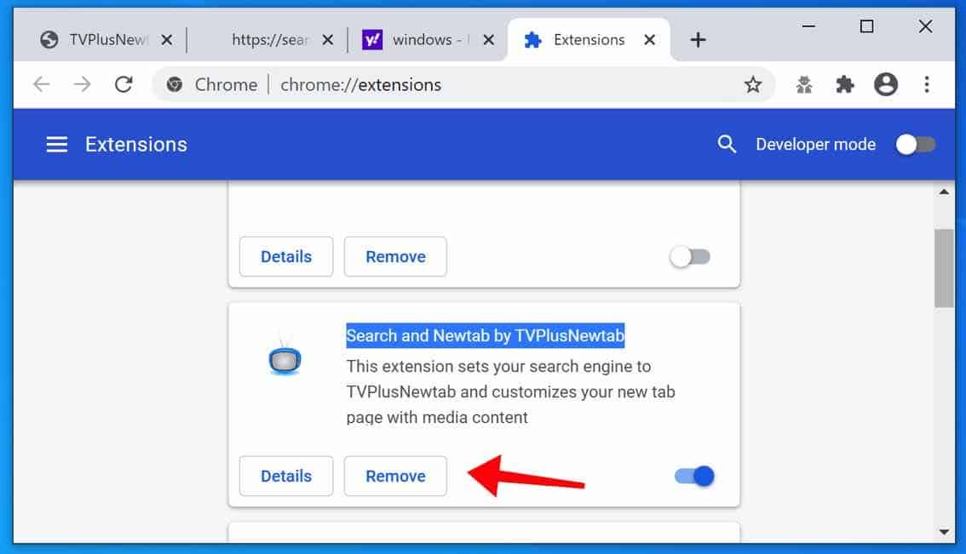Click the highlighted Search and Newtab by TVPlusNewtab title
The width and height of the screenshot is (966, 554).
(x=486, y=336)
